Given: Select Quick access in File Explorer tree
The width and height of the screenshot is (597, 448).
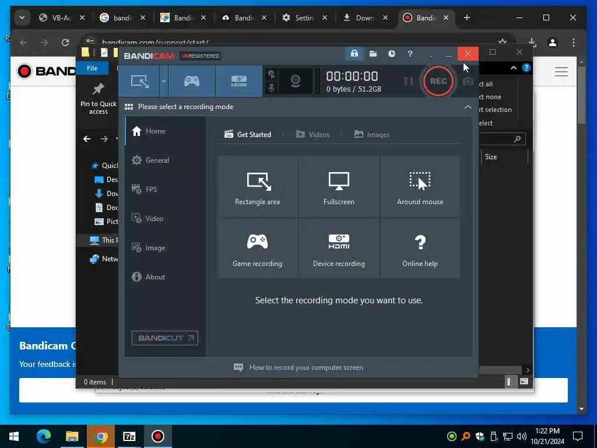Looking at the screenshot, I should pos(105,165).
